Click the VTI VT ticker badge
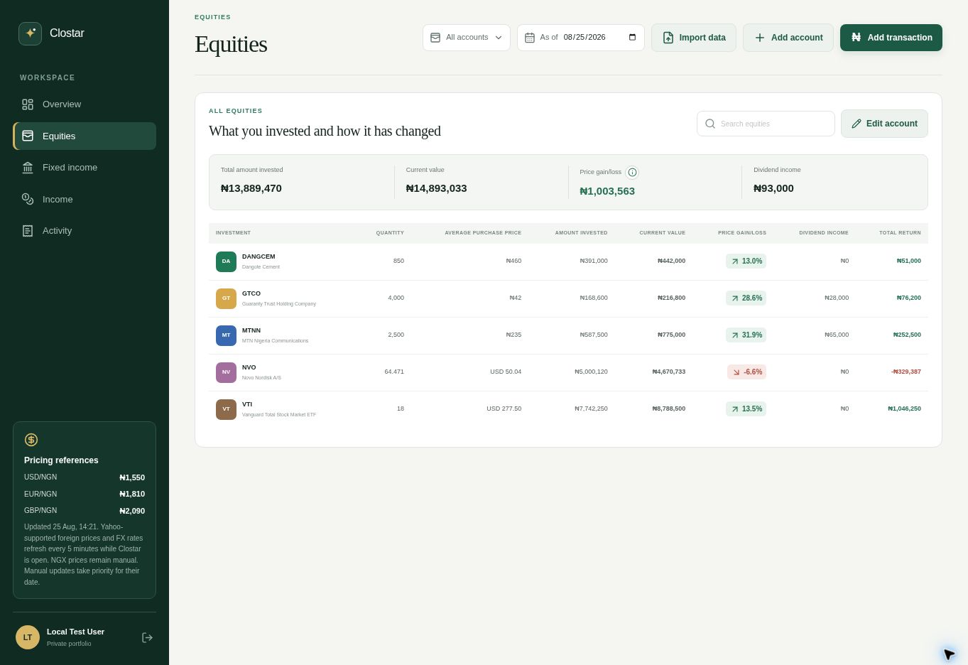Screen dimensions: 968x665 click(x=226, y=409)
